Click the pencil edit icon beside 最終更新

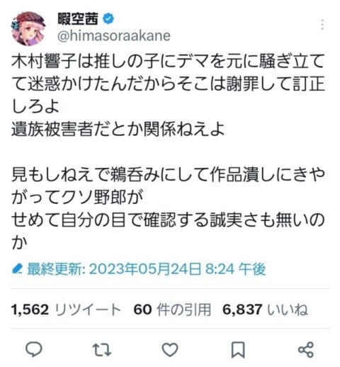[17, 269]
